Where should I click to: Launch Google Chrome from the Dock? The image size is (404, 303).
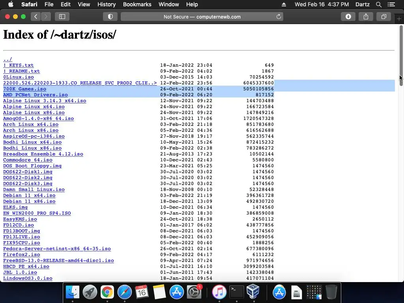[x=107, y=292]
